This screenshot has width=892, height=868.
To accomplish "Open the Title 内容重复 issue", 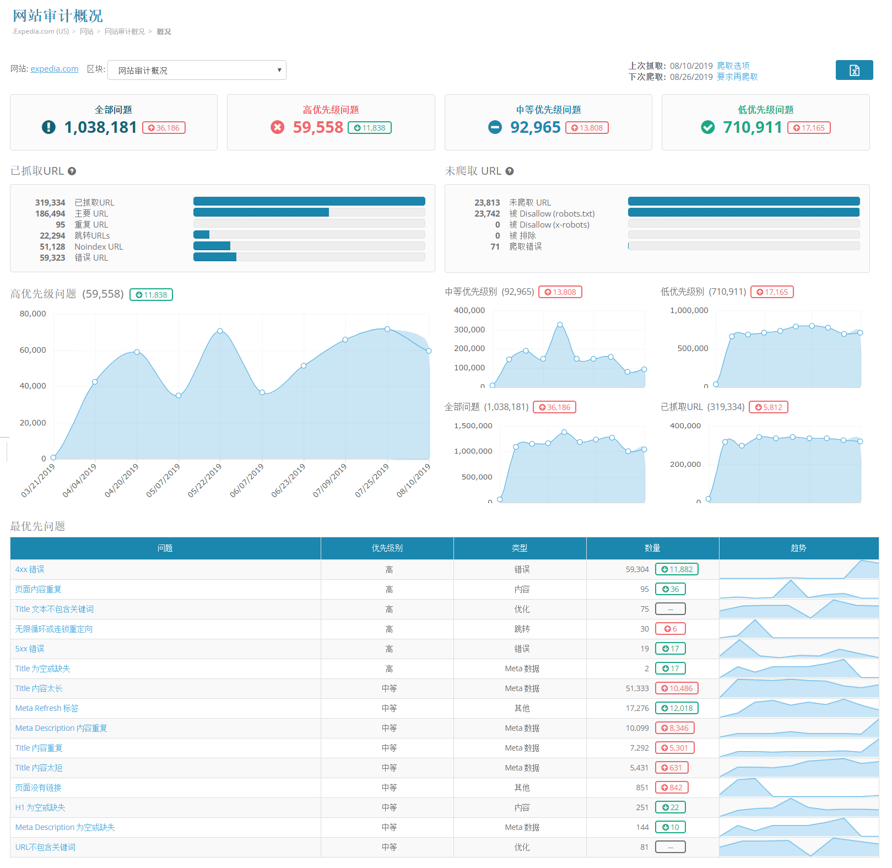I will [39, 748].
